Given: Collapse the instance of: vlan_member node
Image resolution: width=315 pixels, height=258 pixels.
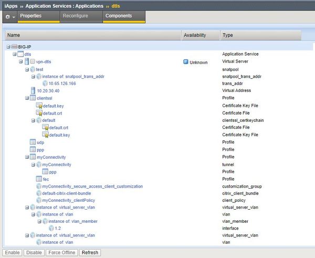Looking at the screenshot, I should click(38, 221).
